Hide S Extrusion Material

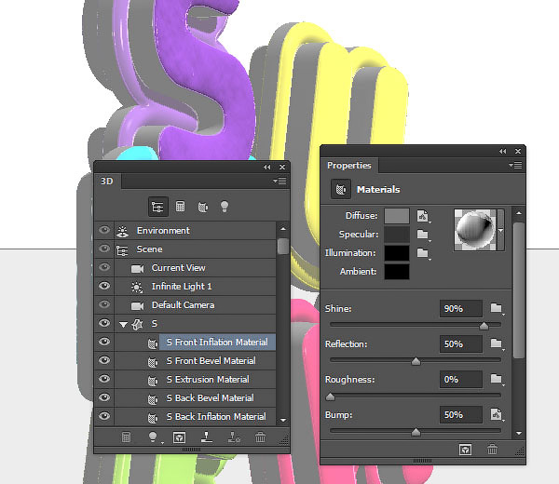tap(104, 380)
